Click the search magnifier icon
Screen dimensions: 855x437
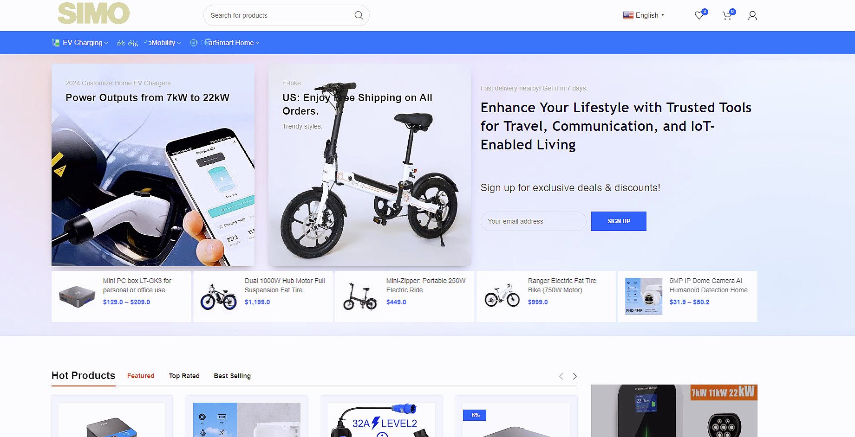[359, 15]
